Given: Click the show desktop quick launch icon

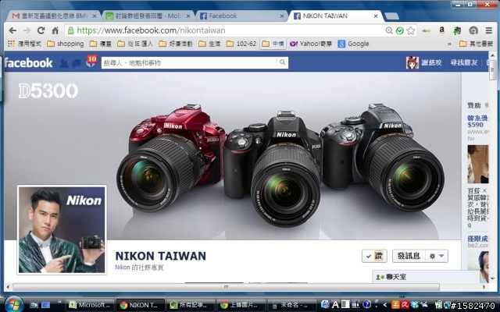Looking at the screenshot, I should (45, 305).
